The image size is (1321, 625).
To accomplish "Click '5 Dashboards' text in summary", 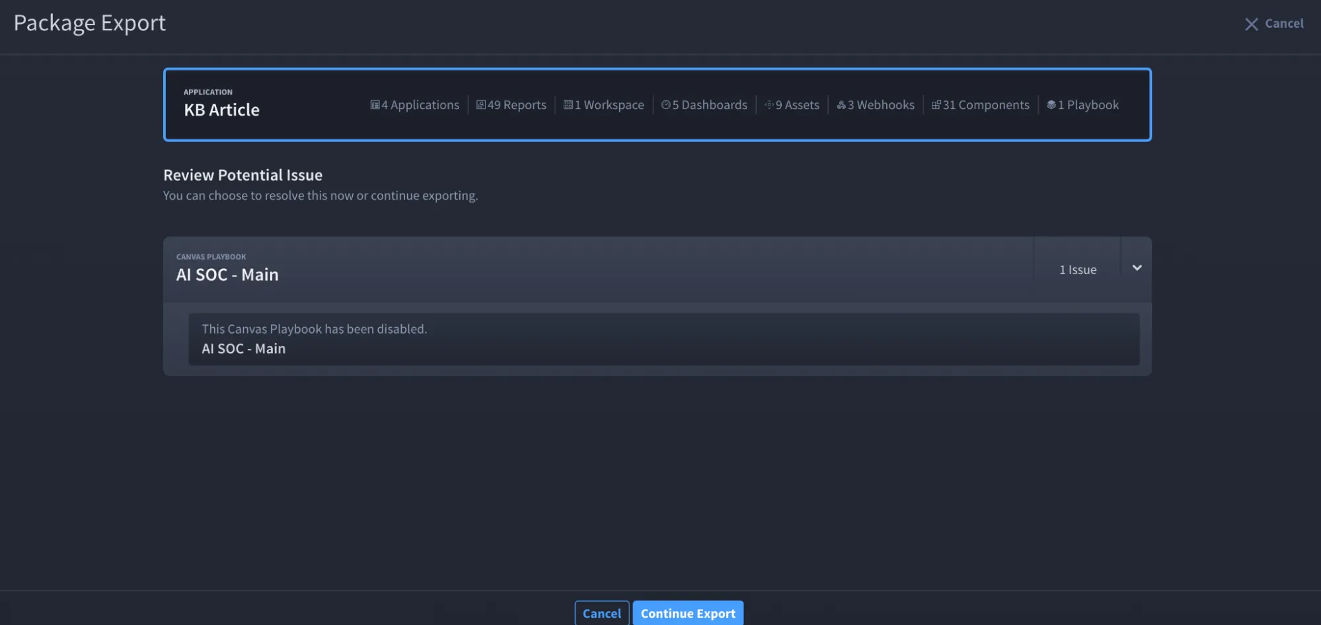I will [710, 105].
